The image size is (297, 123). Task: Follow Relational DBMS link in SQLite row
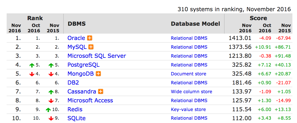click(x=189, y=118)
